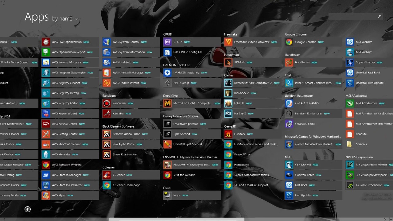Viewport: 393px width, 221px height.
Task: Open the 3DMark icon
Action: (x=228, y=63)
